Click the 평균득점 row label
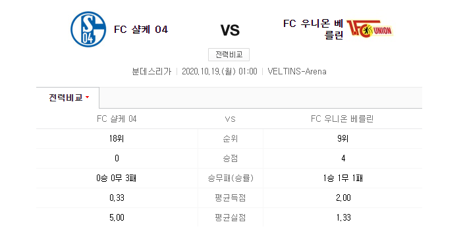 pos(231,198)
